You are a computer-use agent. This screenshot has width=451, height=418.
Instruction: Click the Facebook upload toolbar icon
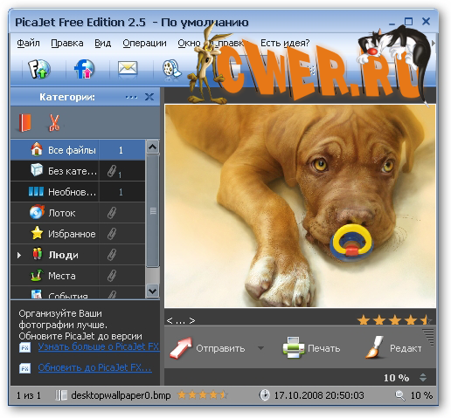[84, 69]
